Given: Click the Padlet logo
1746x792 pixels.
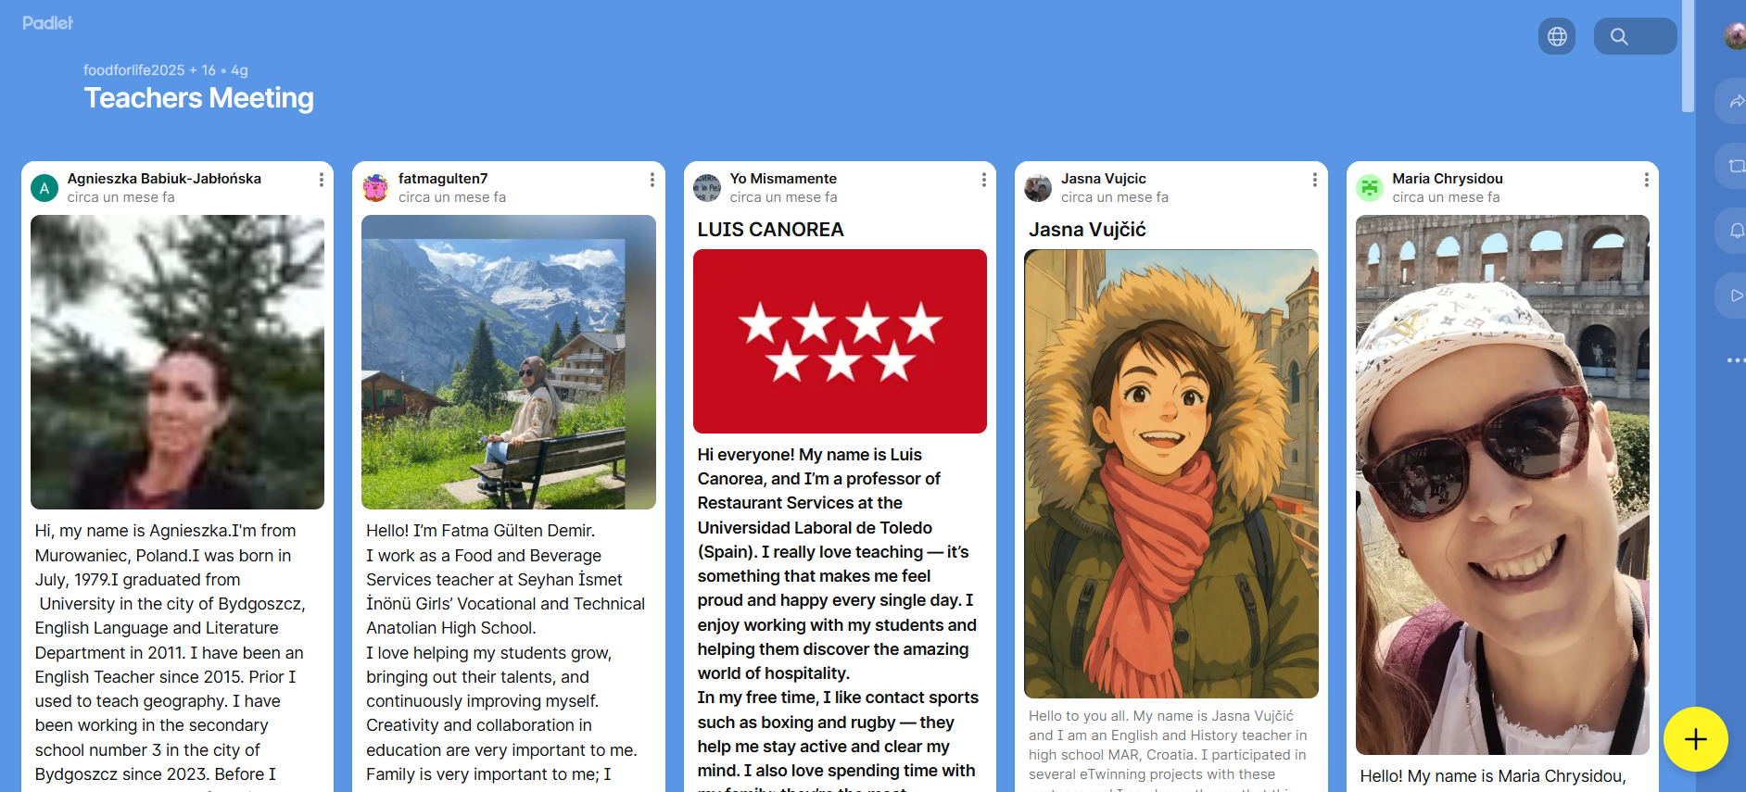Looking at the screenshot, I should pos(48,23).
